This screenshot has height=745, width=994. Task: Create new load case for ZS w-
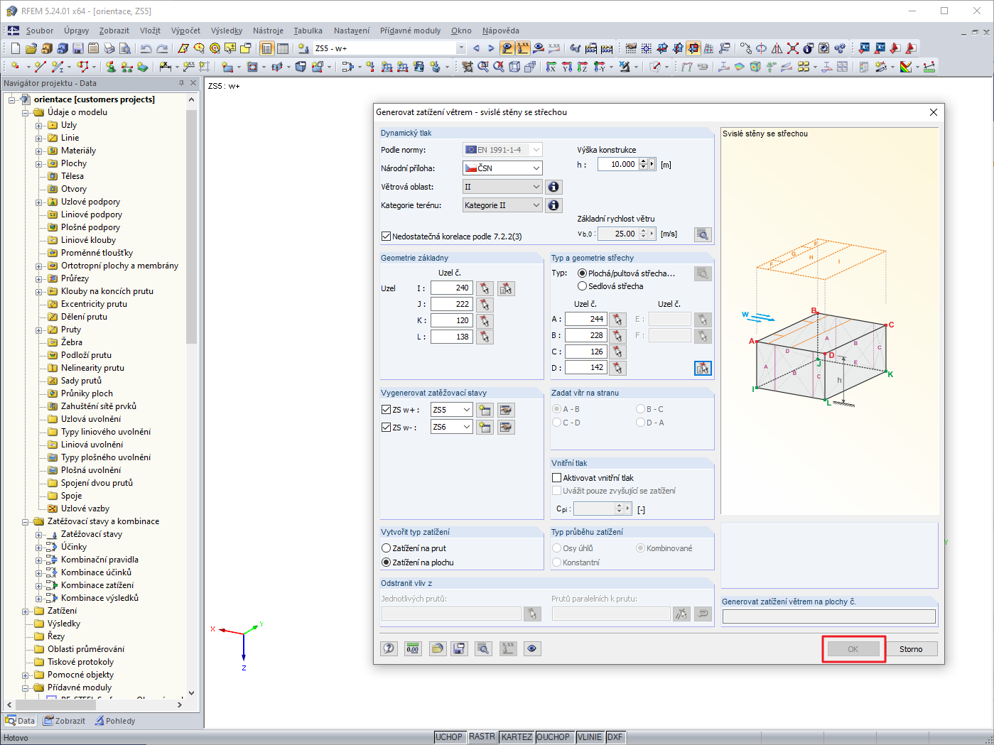tap(485, 427)
